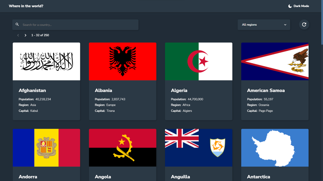
Task: Open the Andorra flag image
Action: [x=46, y=148]
